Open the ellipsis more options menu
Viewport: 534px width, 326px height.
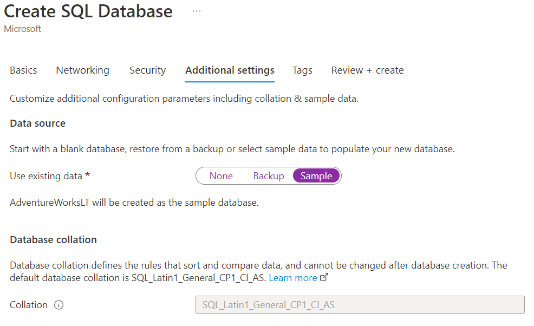pyautogui.click(x=197, y=11)
